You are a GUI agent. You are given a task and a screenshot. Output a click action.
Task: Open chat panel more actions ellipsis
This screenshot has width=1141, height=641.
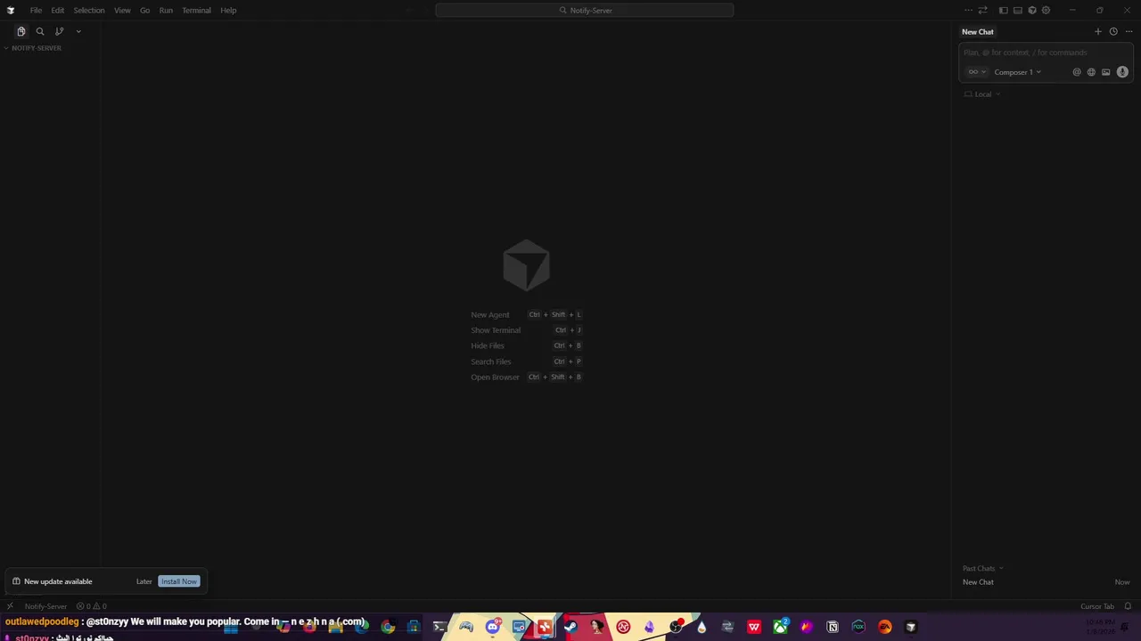point(1129,31)
